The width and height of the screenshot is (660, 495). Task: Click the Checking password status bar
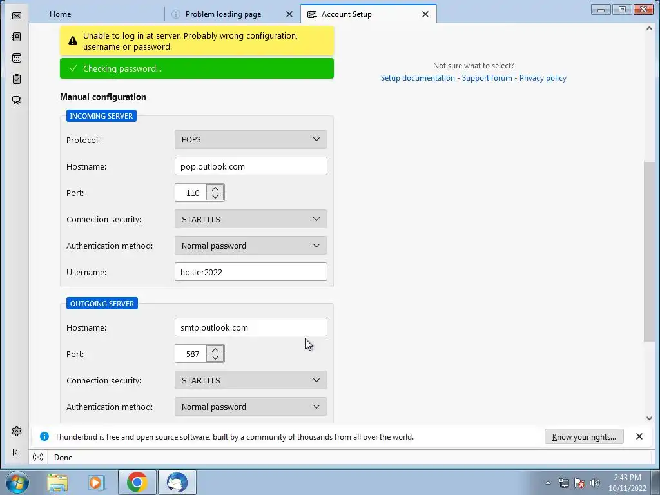[197, 68]
